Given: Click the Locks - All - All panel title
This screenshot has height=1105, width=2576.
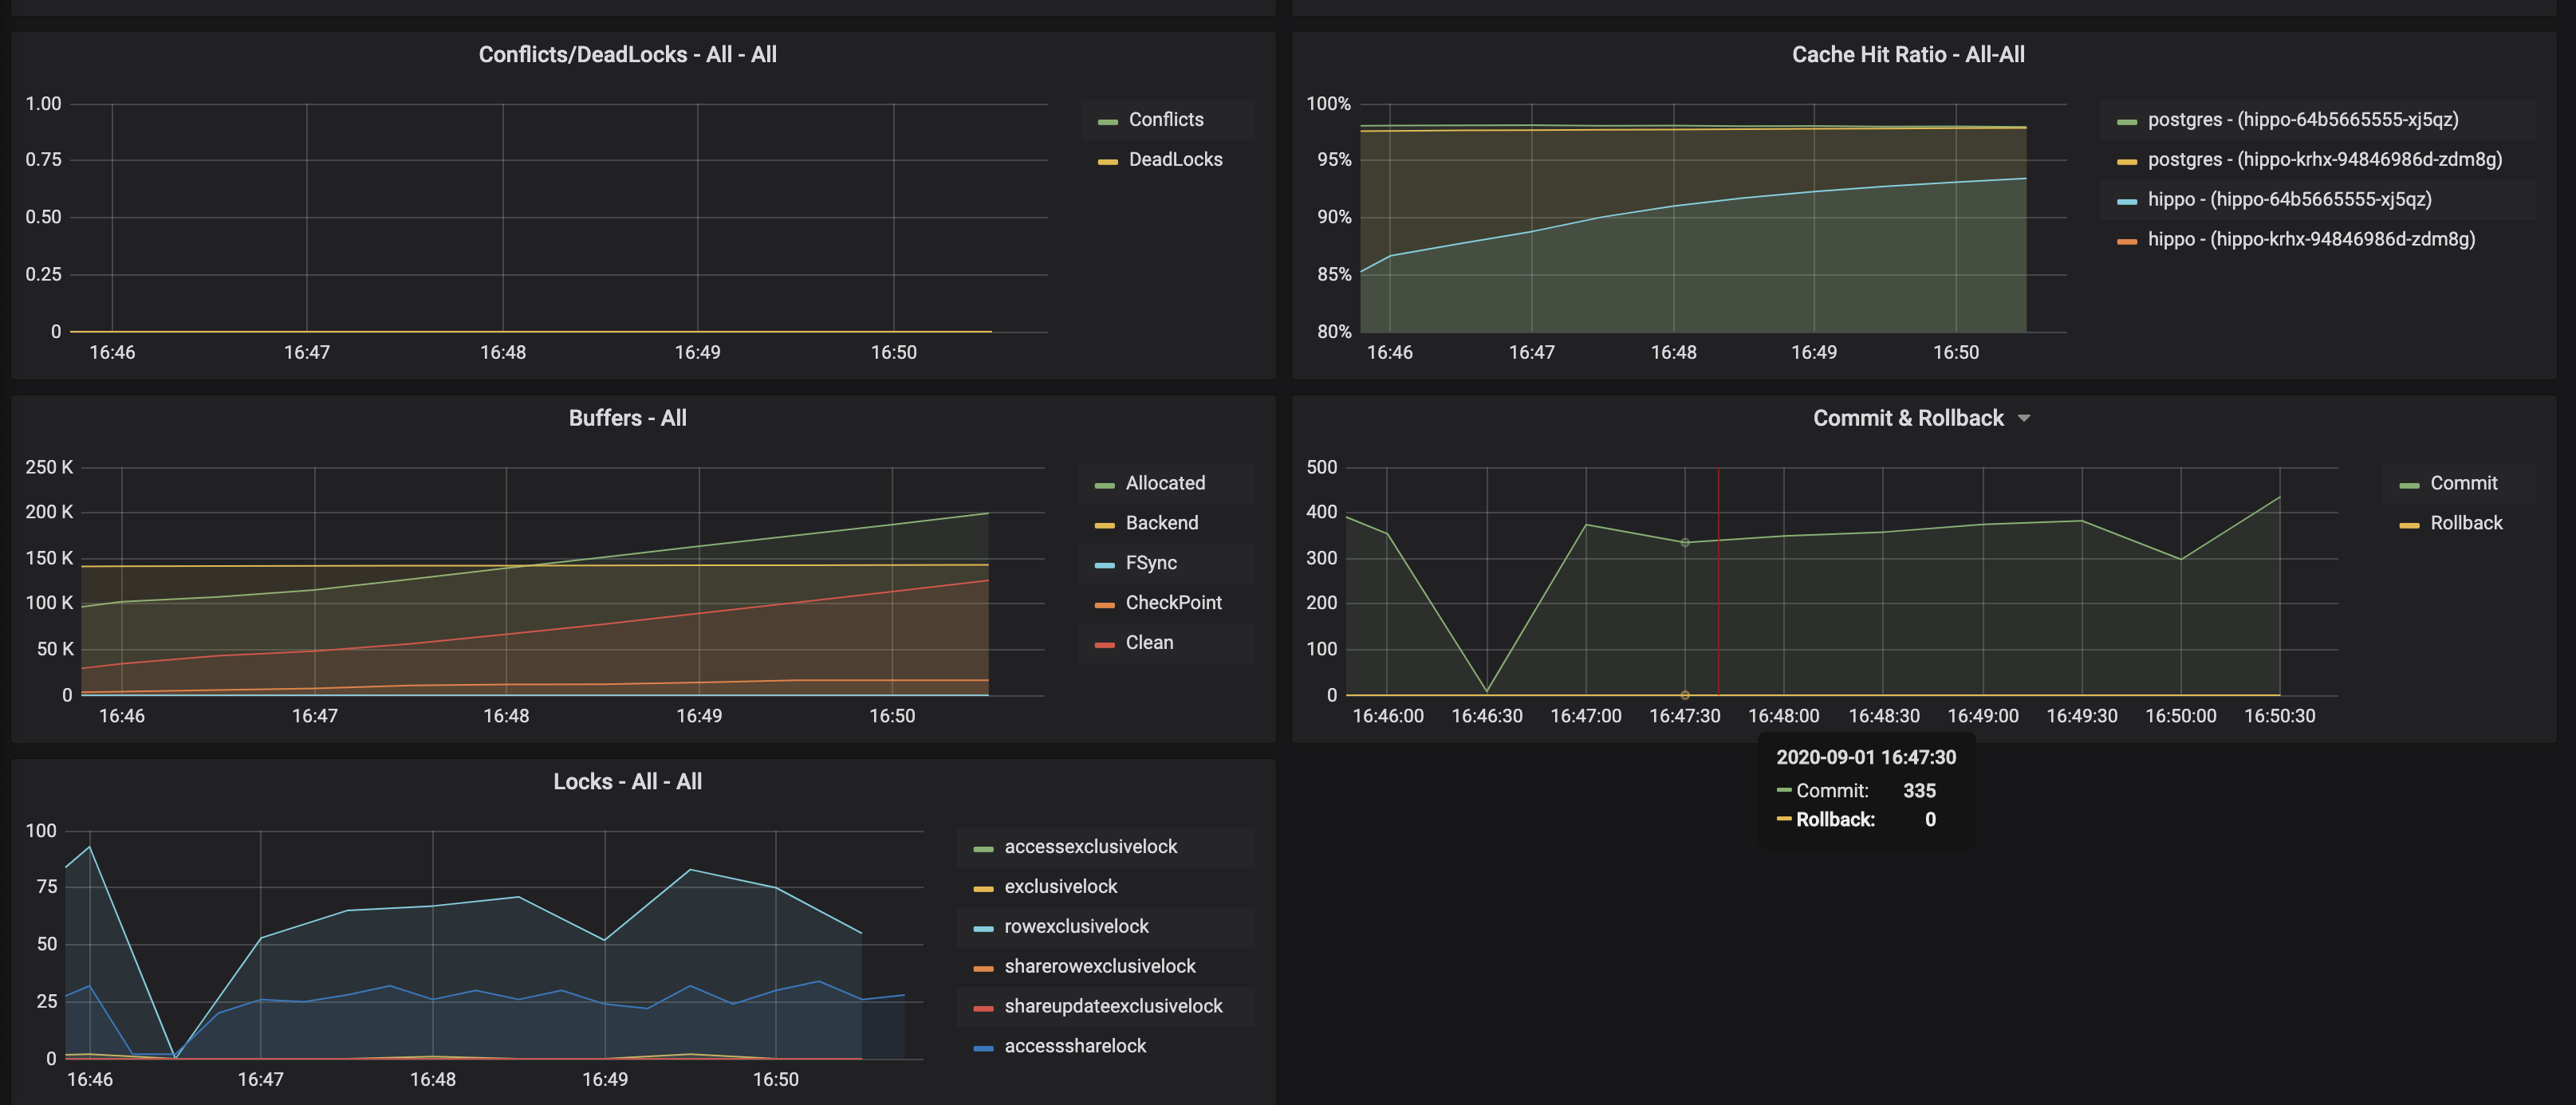Looking at the screenshot, I should [627, 780].
